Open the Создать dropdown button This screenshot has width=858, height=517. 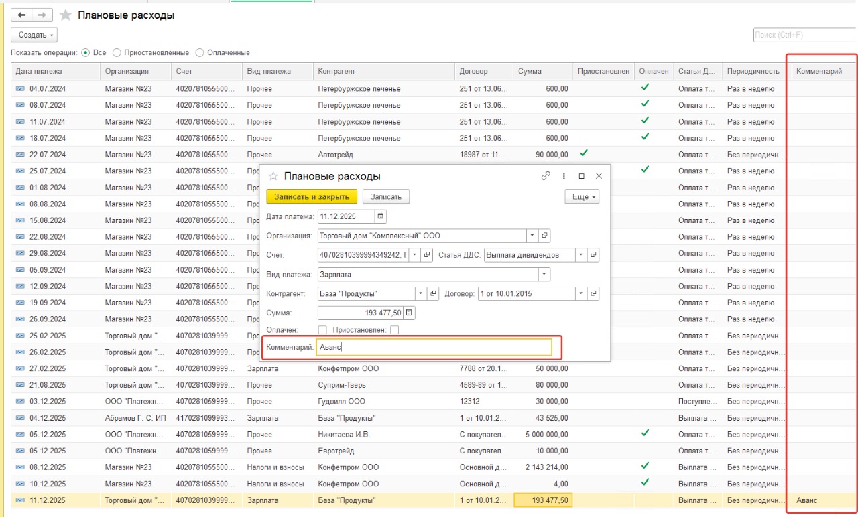coord(35,35)
